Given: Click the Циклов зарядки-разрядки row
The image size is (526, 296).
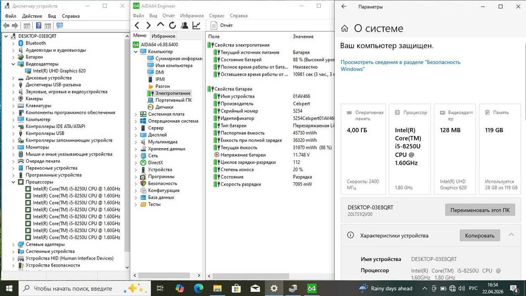Looking at the screenshot, I should tap(270, 162).
